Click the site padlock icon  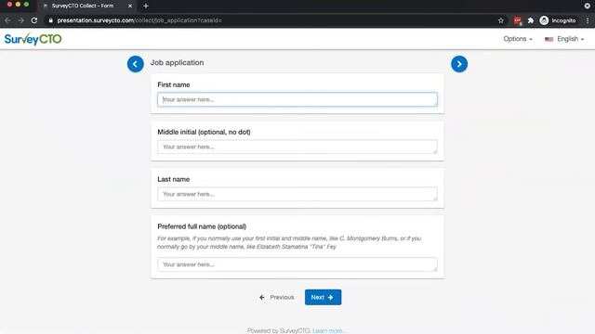pyautogui.click(x=51, y=20)
